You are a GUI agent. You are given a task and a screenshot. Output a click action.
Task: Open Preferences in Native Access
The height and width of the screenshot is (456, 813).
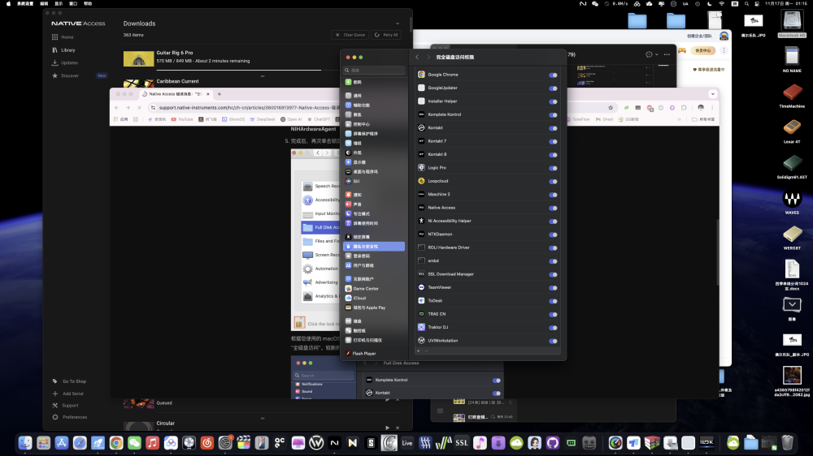[75, 417]
